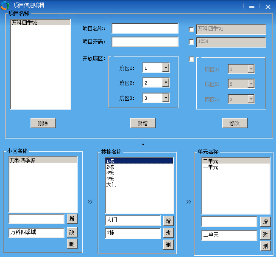The image size is (276, 257).
Task: Click 删 button in 小区名称 panel
Action: point(72,243)
